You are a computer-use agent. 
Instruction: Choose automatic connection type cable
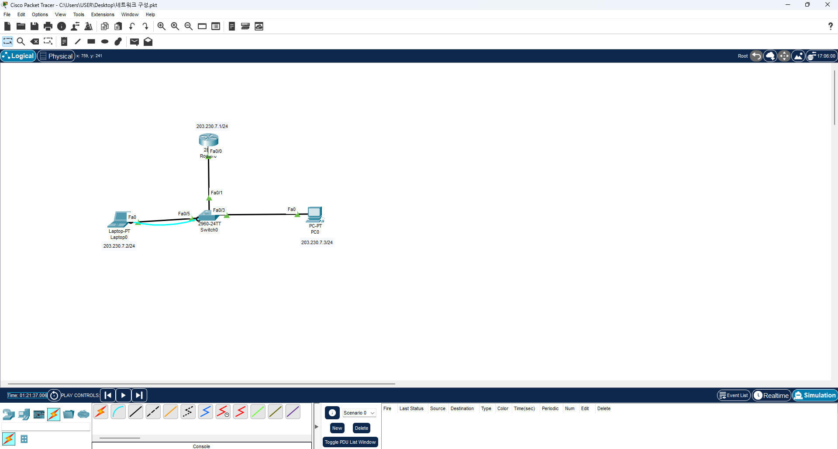point(101,411)
